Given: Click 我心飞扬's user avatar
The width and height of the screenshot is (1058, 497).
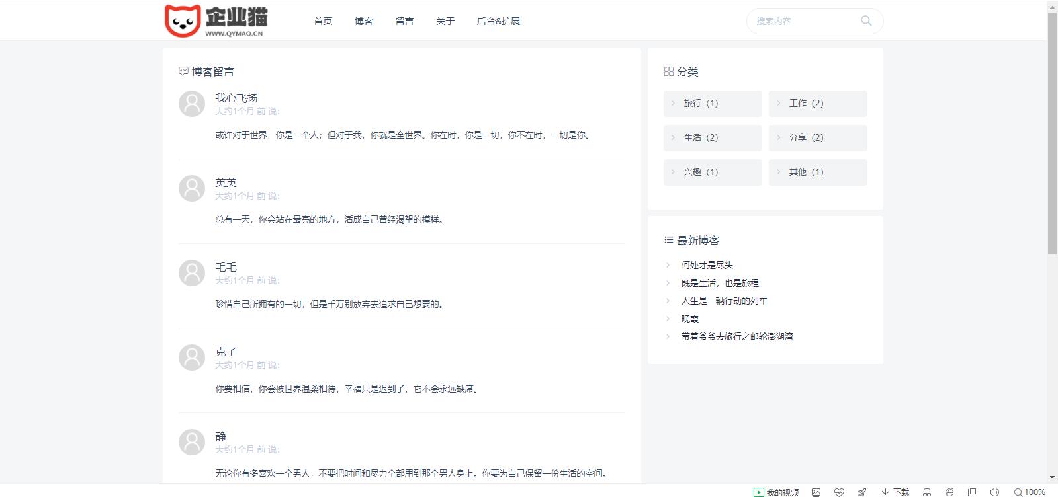Looking at the screenshot, I should tap(192, 104).
